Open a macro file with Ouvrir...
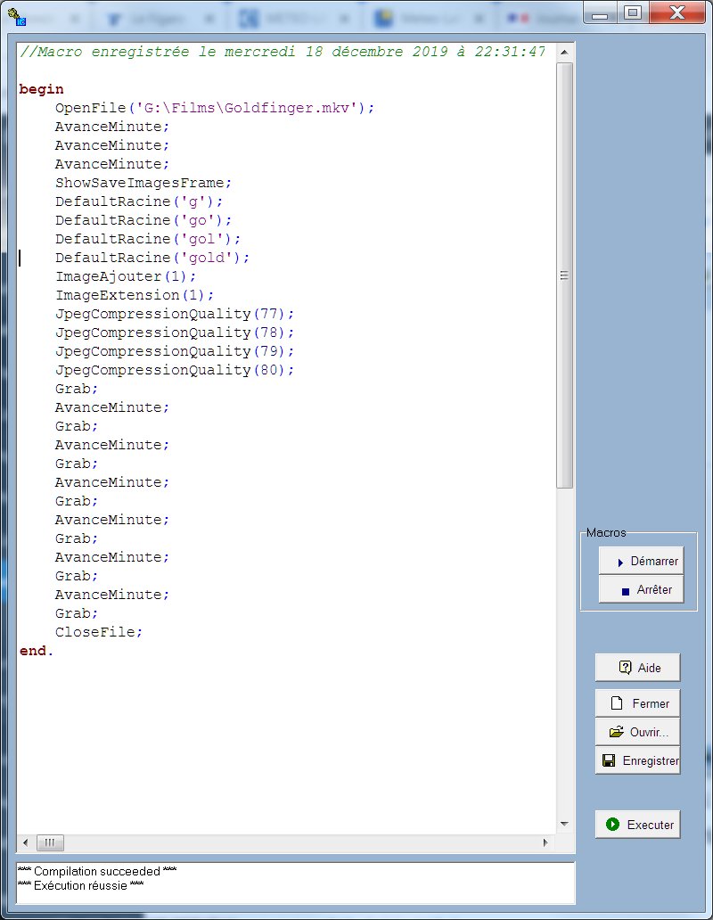Screen dimensions: 713x920 click(x=637, y=732)
